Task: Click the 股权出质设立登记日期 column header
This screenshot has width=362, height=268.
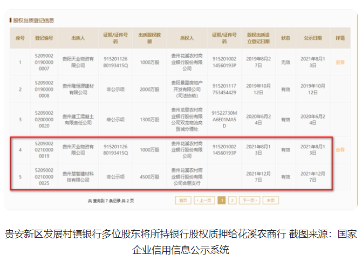Action: coord(258,38)
